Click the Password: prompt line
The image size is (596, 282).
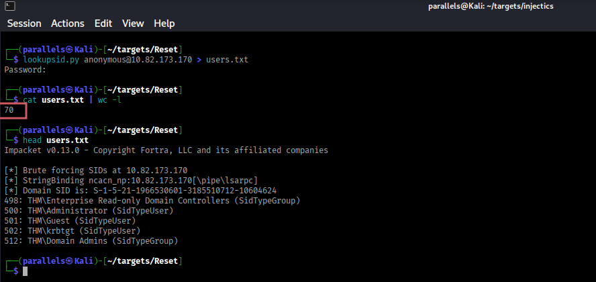point(25,70)
